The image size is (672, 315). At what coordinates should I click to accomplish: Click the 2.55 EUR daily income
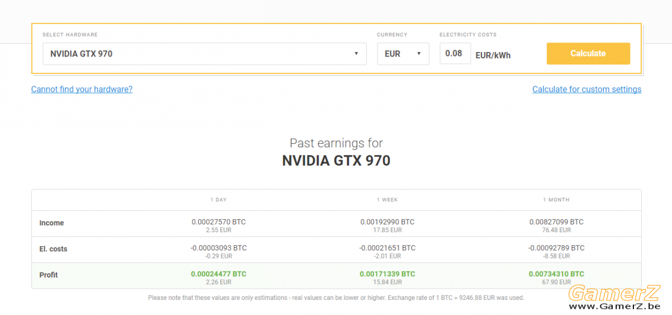pyautogui.click(x=218, y=230)
